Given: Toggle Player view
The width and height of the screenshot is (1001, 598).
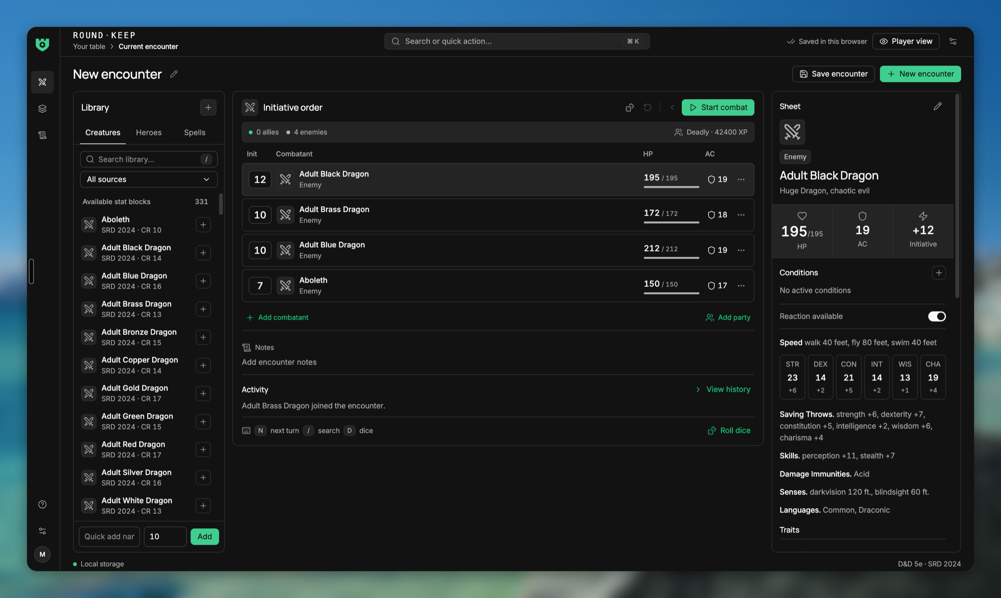Looking at the screenshot, I should coord(906,41).
